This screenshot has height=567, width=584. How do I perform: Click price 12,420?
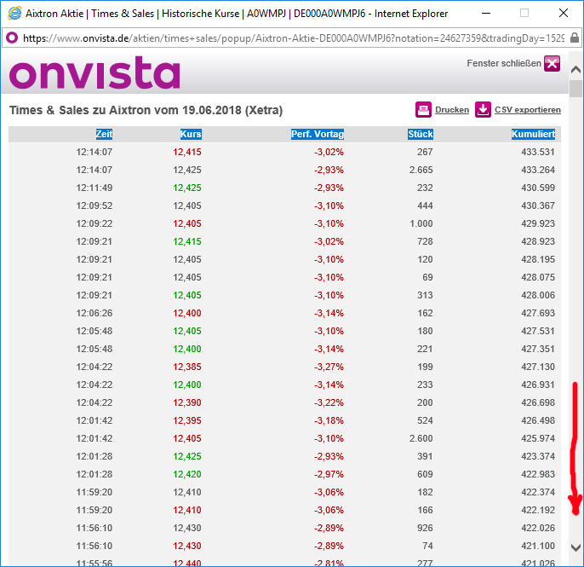(x=187, y=474)
